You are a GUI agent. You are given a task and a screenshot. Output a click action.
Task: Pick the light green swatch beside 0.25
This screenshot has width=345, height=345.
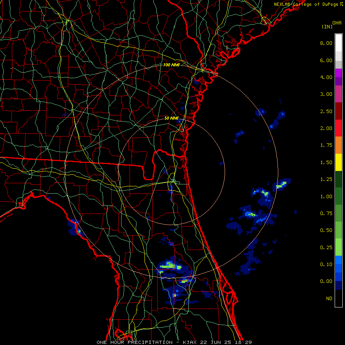coord(338,247)
